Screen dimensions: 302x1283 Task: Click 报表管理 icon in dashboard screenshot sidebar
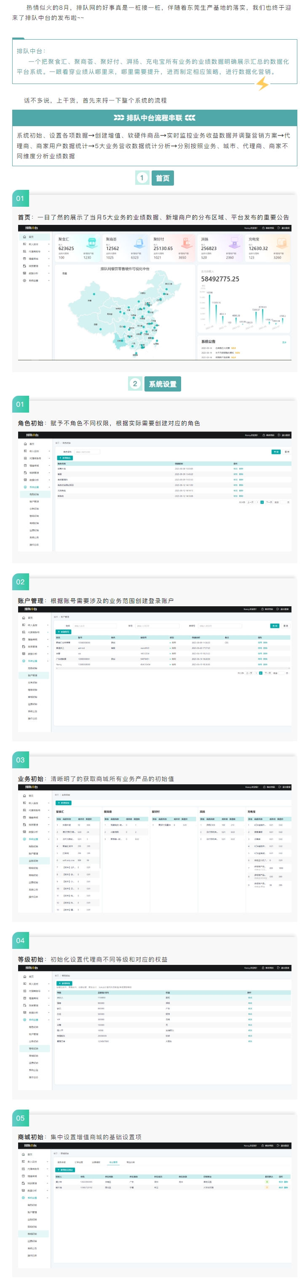click(x=24, y=266)
